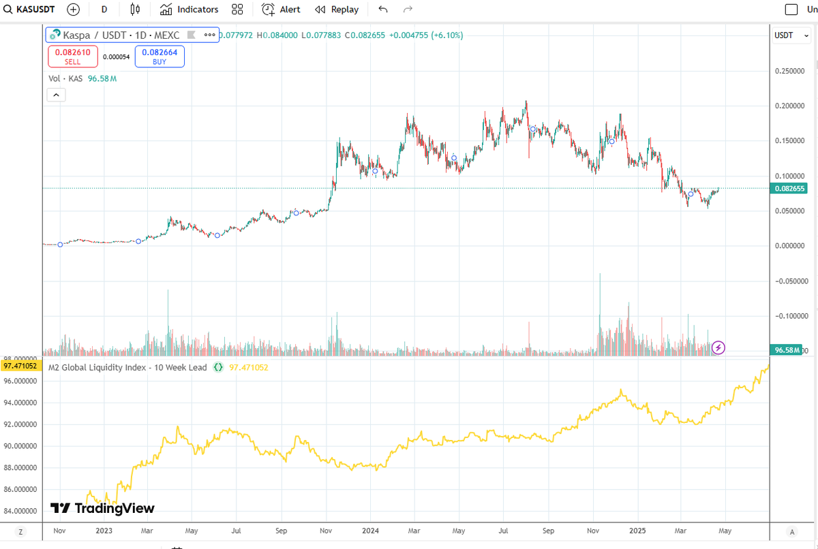Click the 0.082610 SELL button
This screenshot has width=818, height=549.
pos(72,57)
